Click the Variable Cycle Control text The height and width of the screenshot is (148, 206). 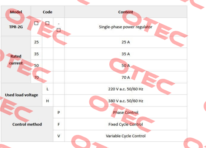click(126, 136)
